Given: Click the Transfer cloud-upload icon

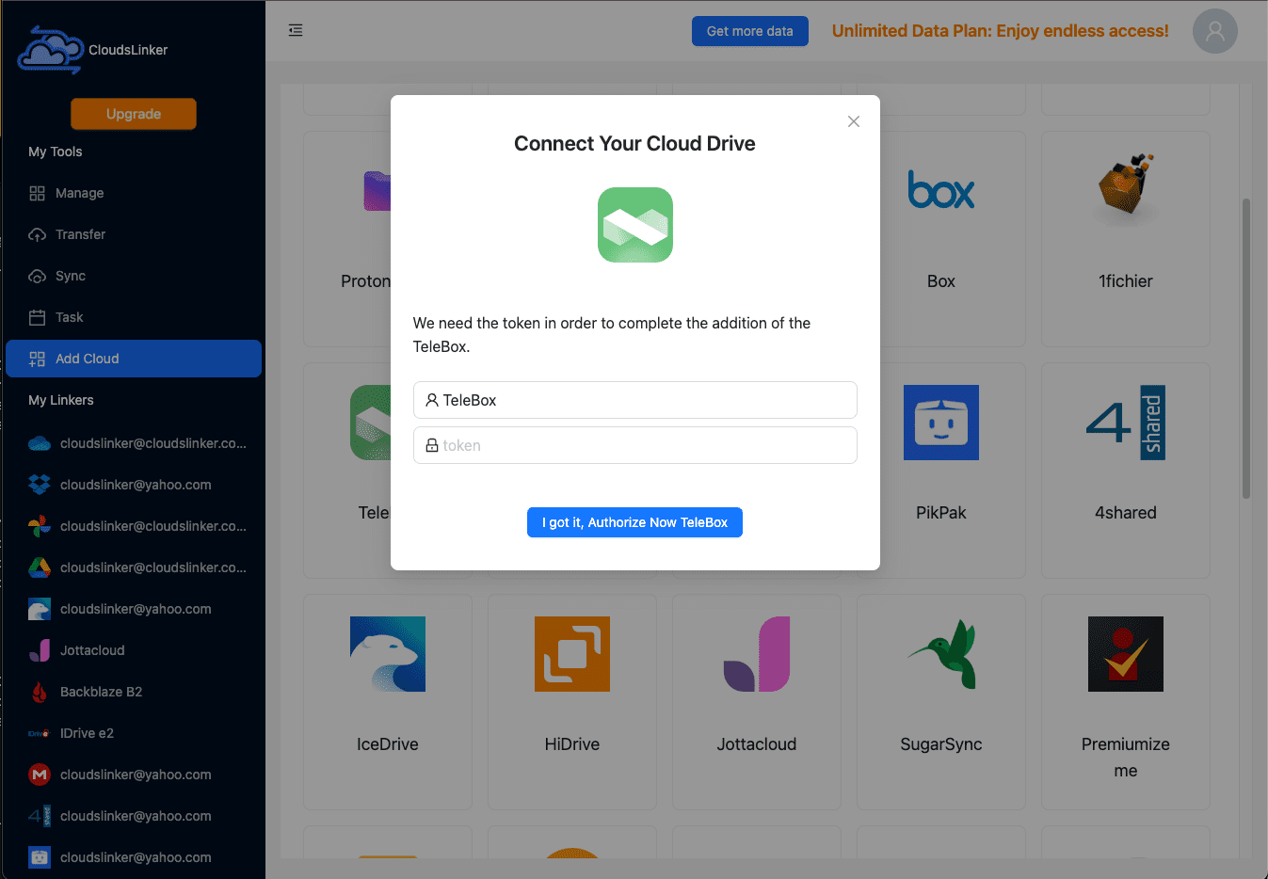Looking at the screenshot, I should coord(38,234).
